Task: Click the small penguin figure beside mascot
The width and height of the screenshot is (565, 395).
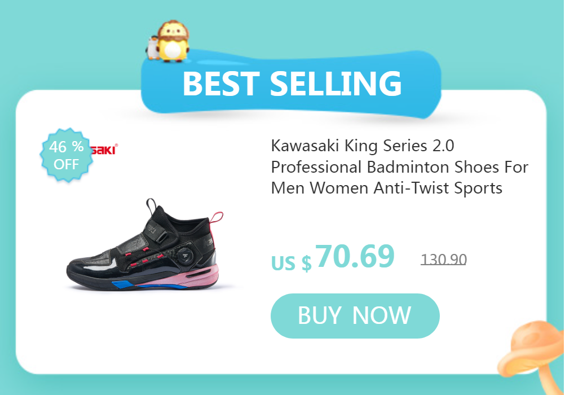Action: pos(152,48)
